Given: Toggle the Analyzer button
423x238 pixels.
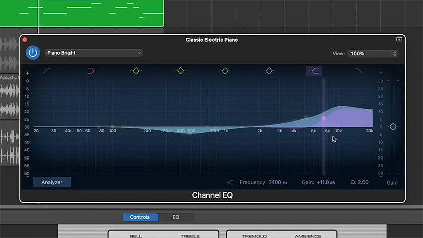Looking at the screenshot, I should (52, 182).
